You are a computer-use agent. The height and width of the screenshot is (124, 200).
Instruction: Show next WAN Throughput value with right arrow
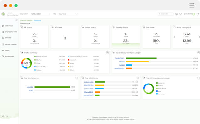tap(199, 37)
